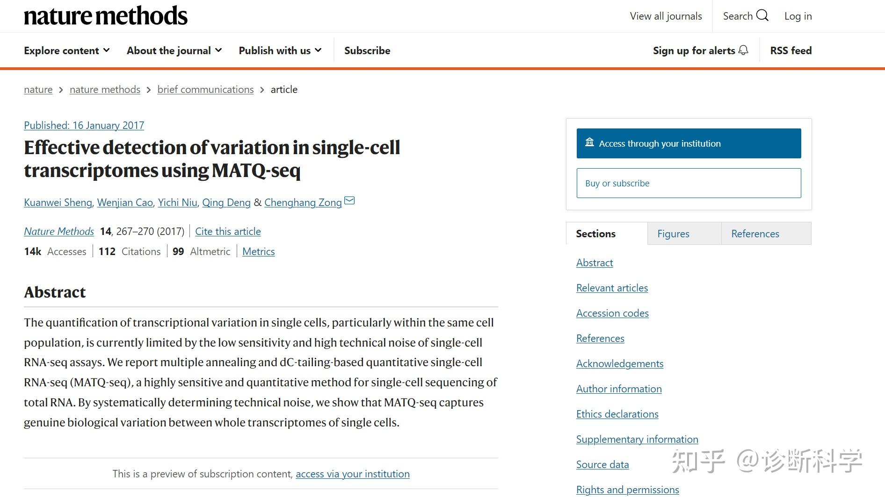Click the search magnifier icon
This screenshot has height=497, width=885.
(762, 15)
